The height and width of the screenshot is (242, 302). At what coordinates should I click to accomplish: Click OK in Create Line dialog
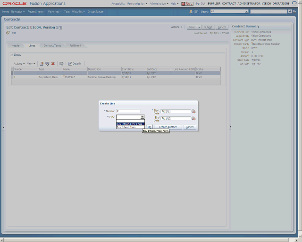[150, 127]
